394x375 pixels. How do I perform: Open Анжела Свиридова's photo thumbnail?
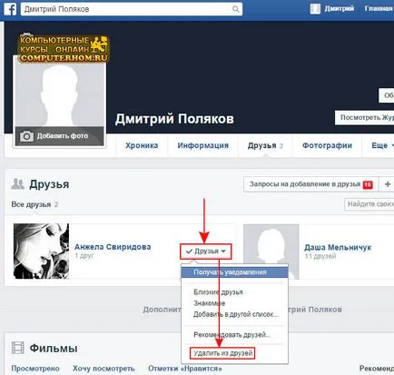tap(41, 252)
